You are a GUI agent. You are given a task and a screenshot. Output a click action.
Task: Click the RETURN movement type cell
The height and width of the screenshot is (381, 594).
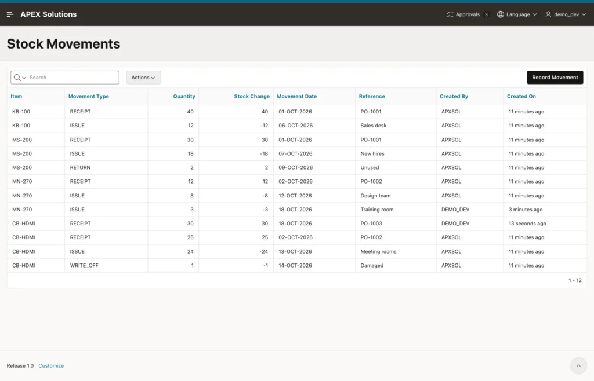[106, 167]
